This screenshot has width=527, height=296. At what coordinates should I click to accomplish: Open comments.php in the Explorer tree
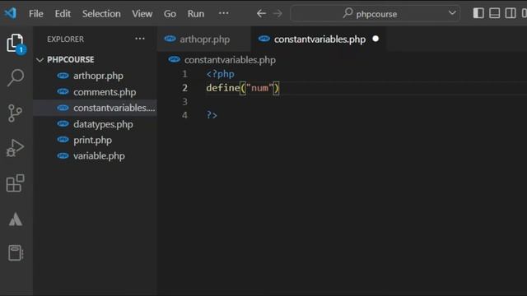click(96, 92)
